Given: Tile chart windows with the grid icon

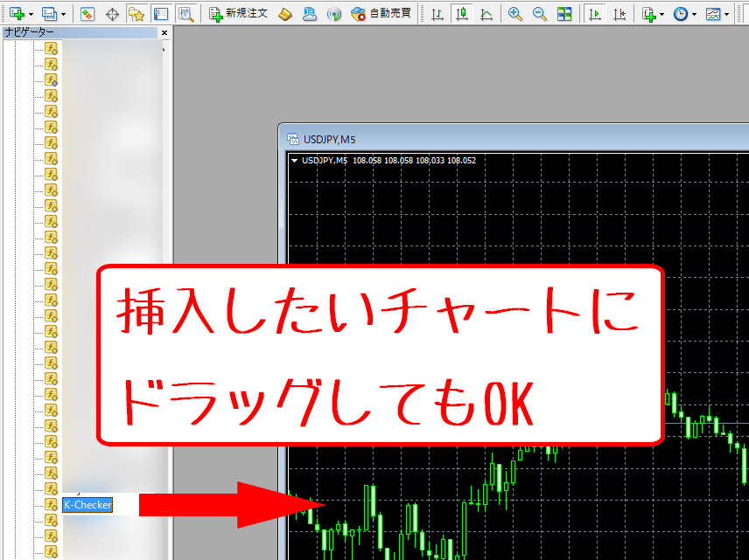Looking at the screenshot, I should (564, 14).
